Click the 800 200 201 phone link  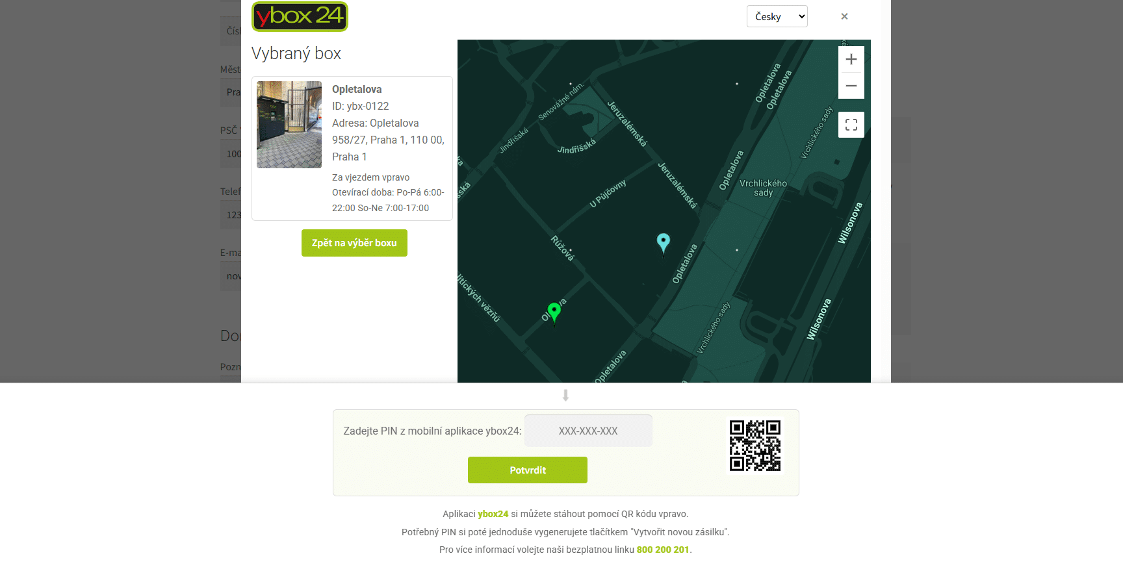(x=662, y=550)
